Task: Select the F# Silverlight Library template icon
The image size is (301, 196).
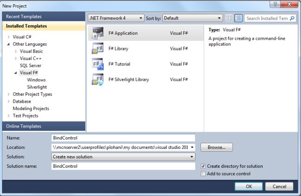Action: 98,80
